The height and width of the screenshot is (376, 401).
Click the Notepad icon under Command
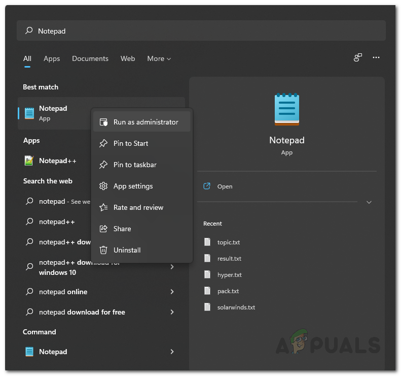(x=29, y=352)
